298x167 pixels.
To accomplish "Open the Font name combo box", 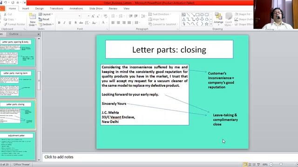I will pyautogui.click(x=69, y=16).
